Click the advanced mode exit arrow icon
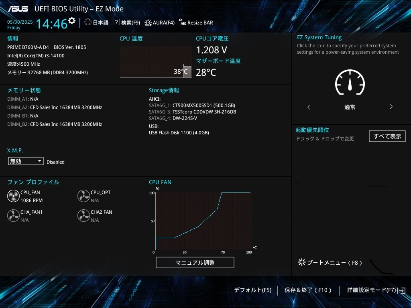The image size is (411, 308). (x=401, y=290)
